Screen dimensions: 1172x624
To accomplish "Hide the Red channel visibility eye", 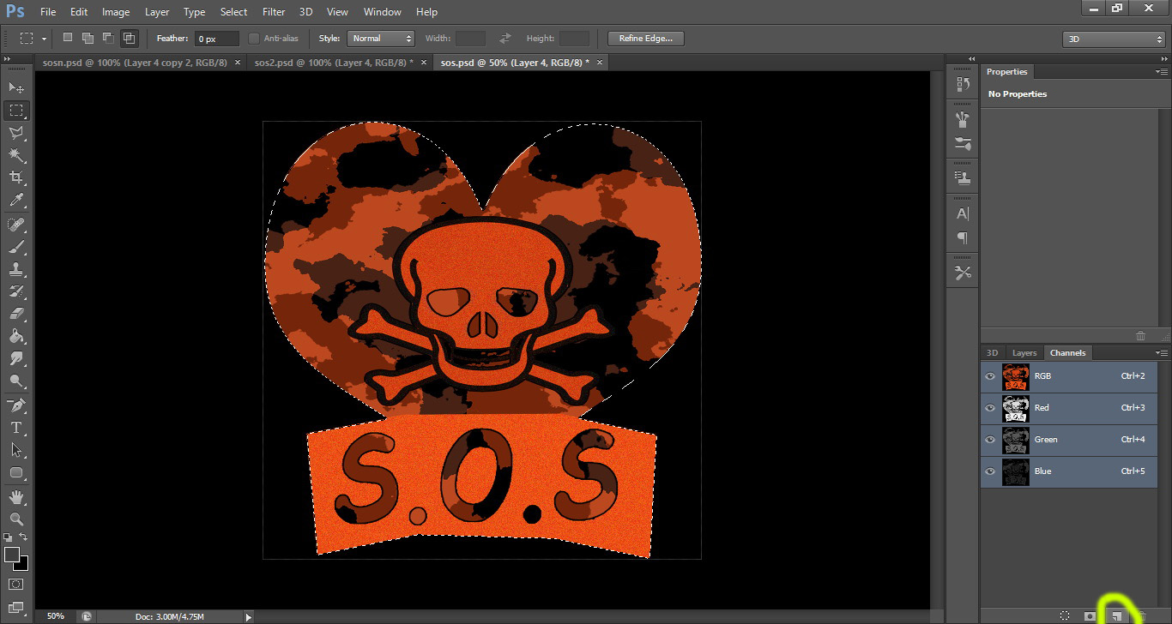I will coord(990,408).
